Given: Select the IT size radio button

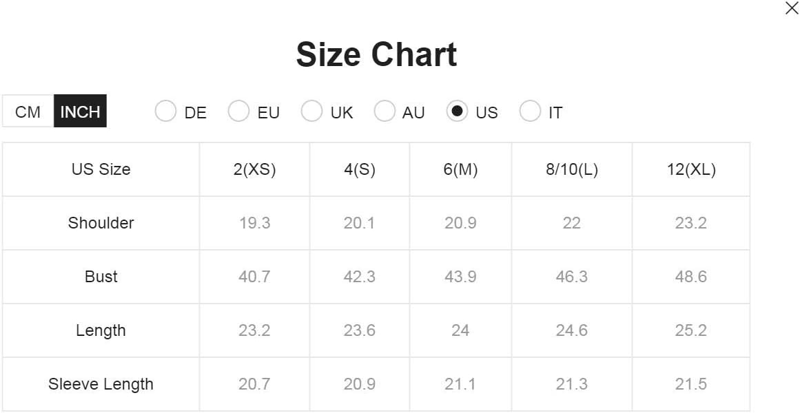Looking at the screenshot, I should coord(530,111).
